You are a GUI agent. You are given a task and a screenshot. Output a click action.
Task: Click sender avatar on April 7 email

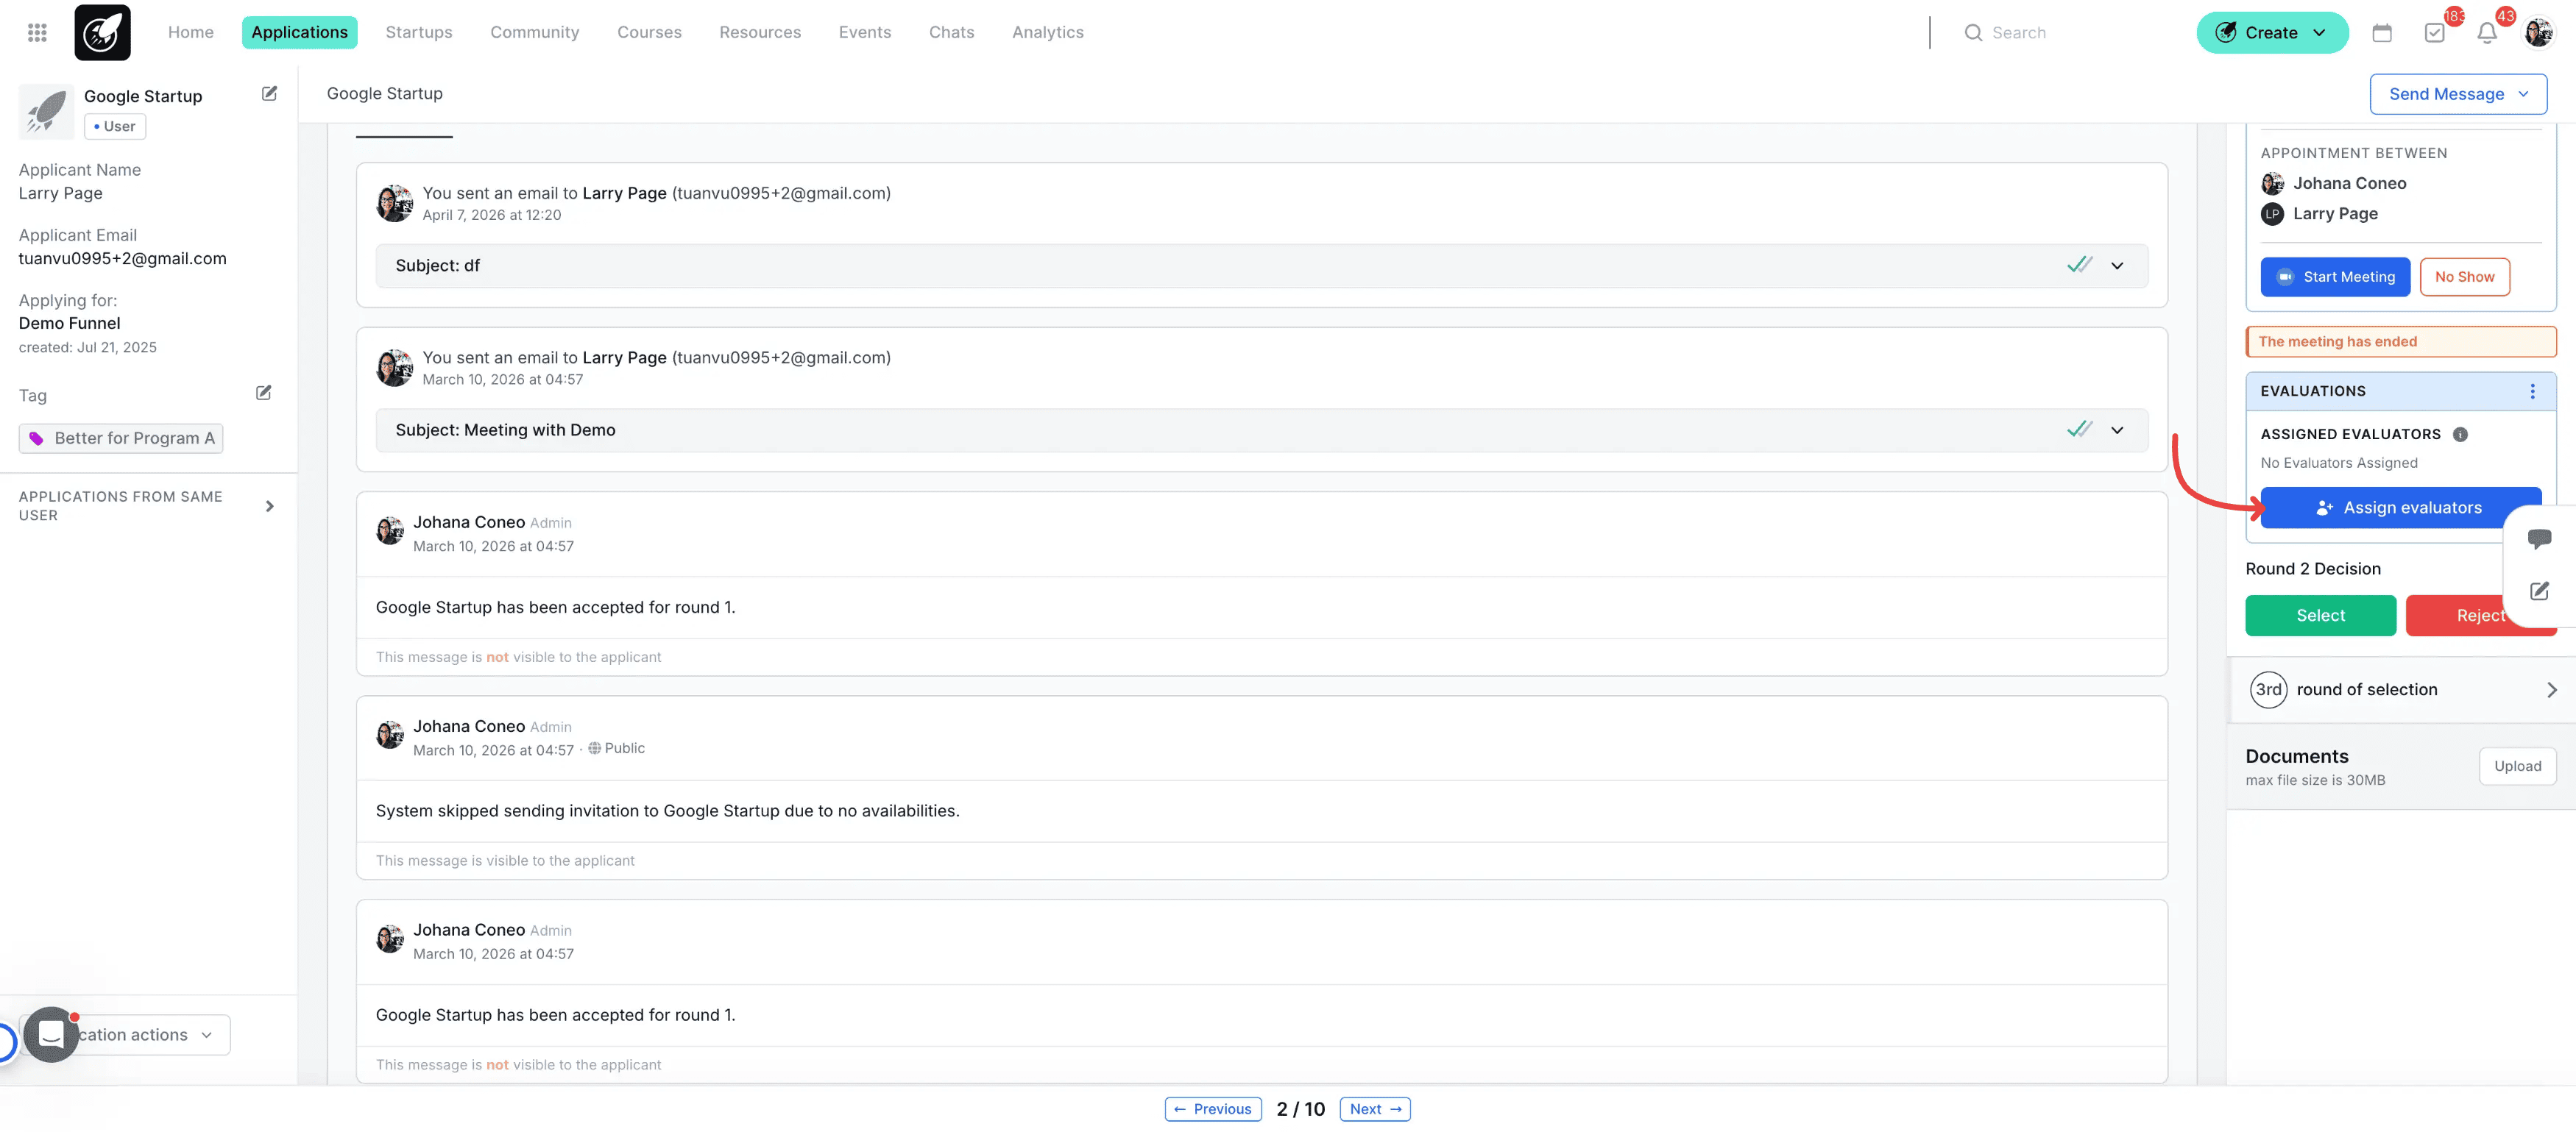[394, 203]
